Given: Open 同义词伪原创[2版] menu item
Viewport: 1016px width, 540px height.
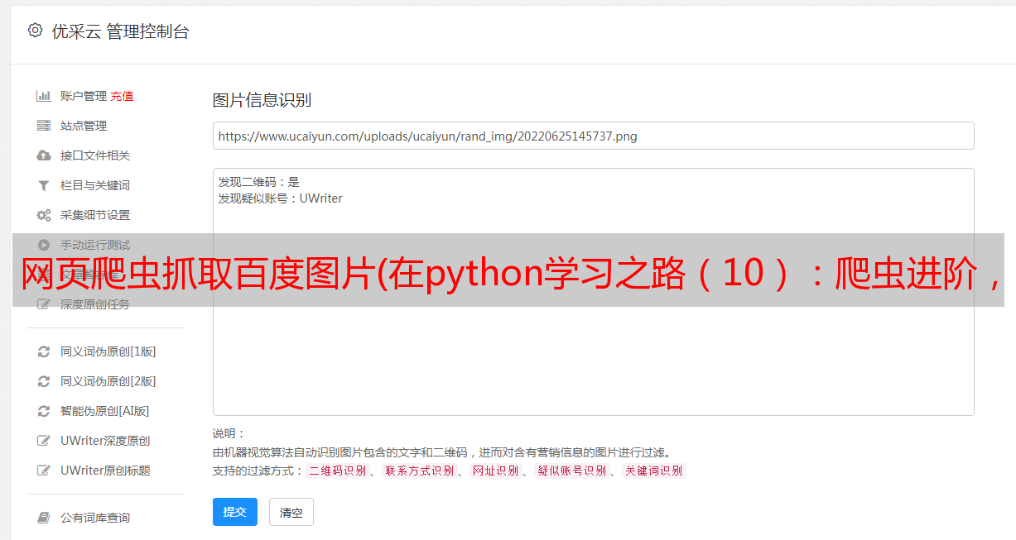Looking at the screenshot, I should click(x=108, y=381).
